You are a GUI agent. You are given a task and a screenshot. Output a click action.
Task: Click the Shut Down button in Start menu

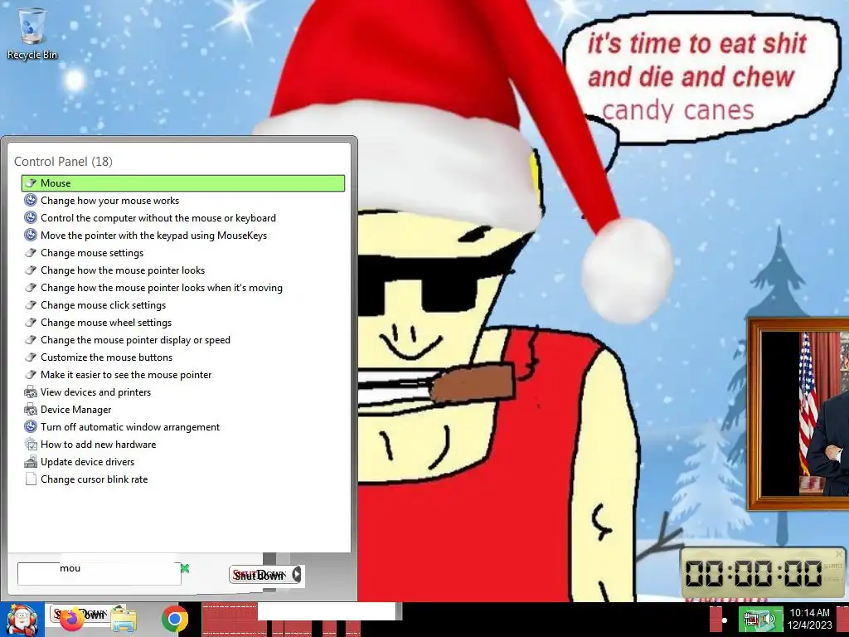[260, 575]
